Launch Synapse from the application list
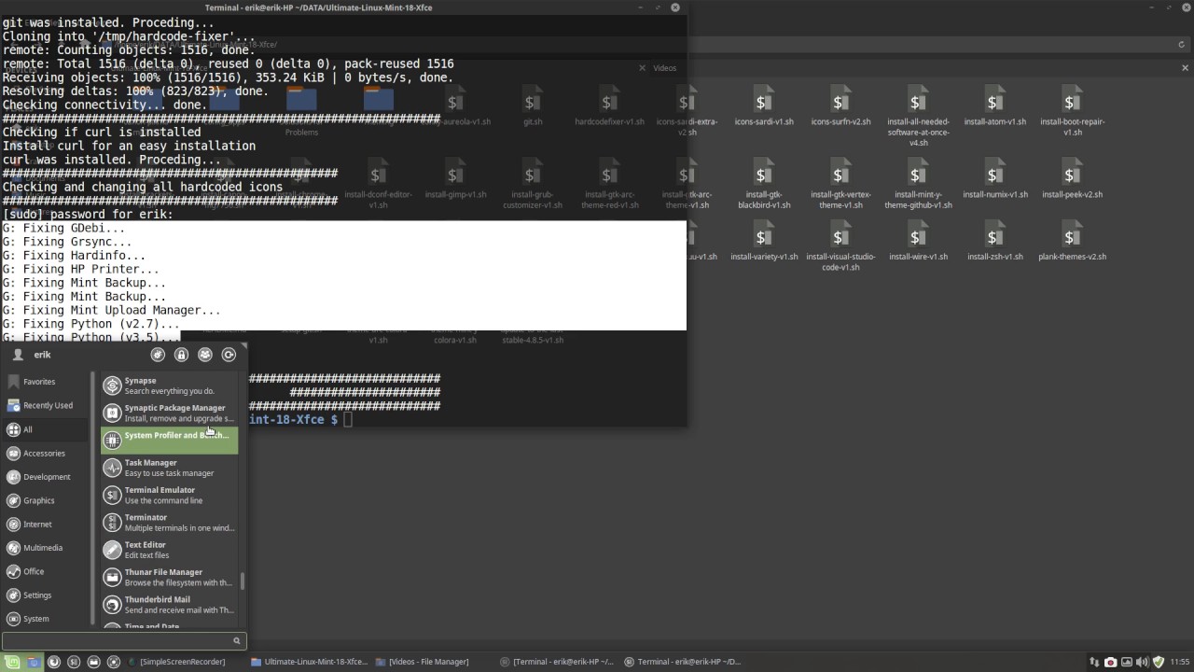The image size is (1194, 672). click(169, 385)
